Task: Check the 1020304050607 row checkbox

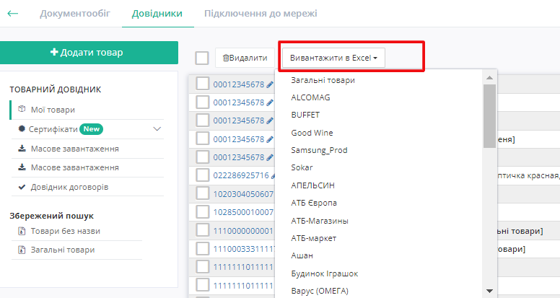Action: tap(203, 193)
